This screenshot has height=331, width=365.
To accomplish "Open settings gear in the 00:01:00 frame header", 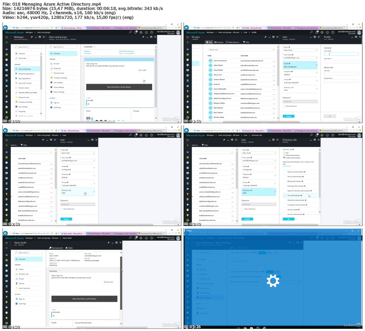I will (141, 32).
